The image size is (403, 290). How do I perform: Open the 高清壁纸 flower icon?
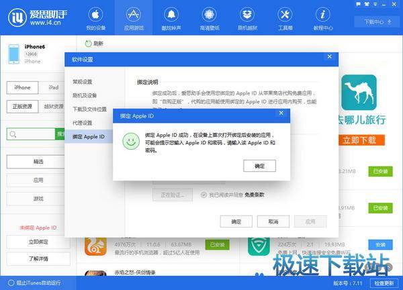(209, 14)
